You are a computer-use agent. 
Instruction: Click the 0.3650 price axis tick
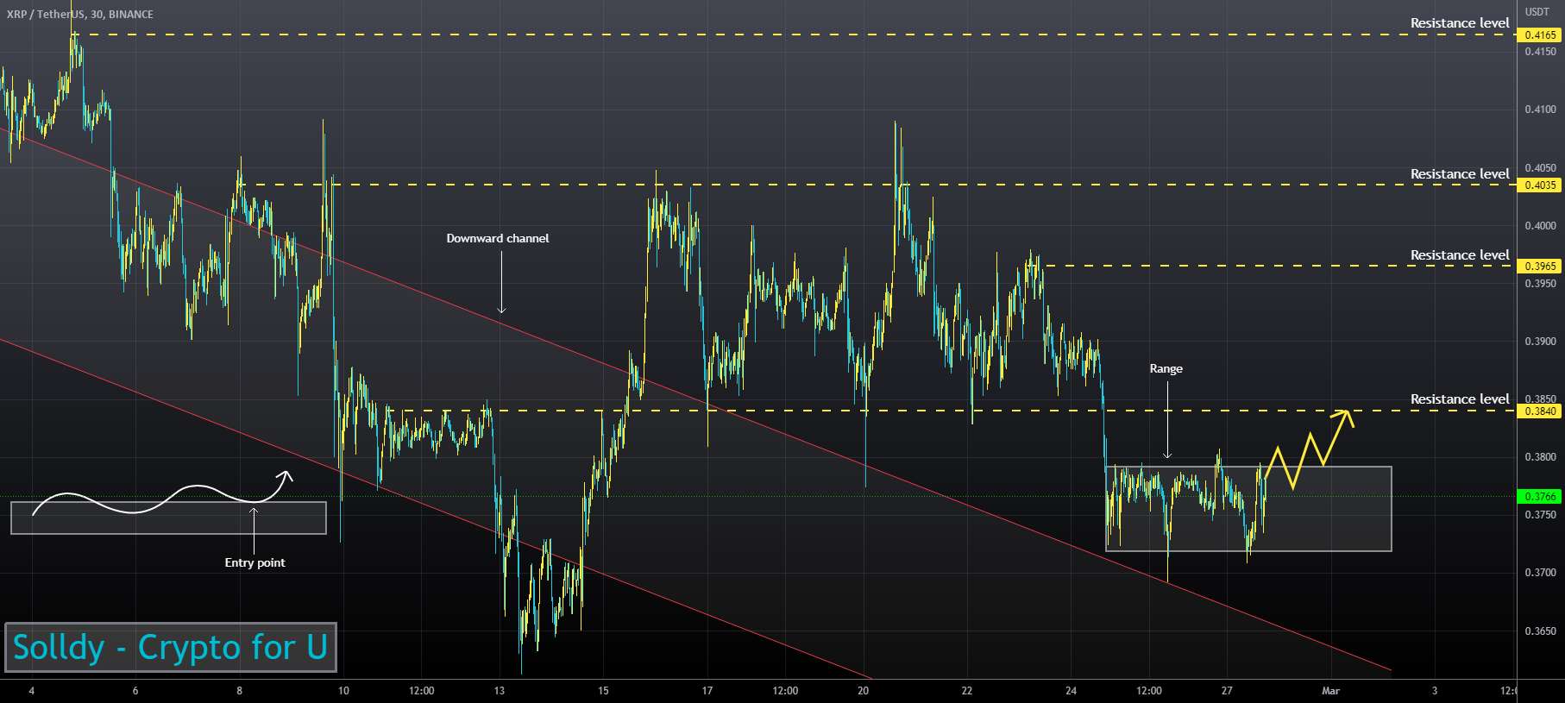[1540, 631]
